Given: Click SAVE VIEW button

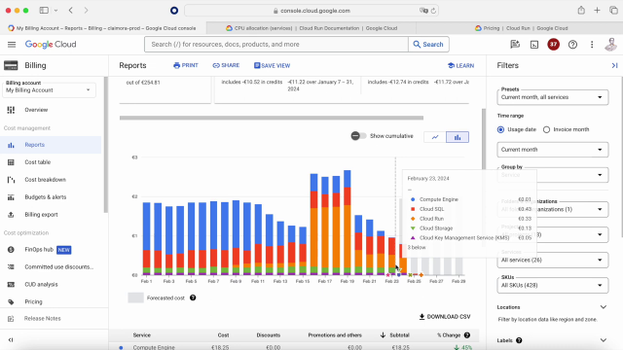Looking at the screenshot, I should (x=273, y=65).
